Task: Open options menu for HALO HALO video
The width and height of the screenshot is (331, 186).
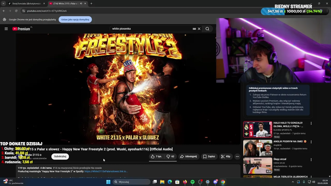Action: 311,123
